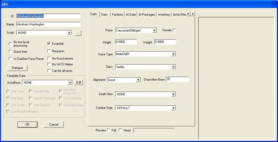Open the AI Packages tab
The width and height of the screenshot is (278, 142).
tap(147, 15)
